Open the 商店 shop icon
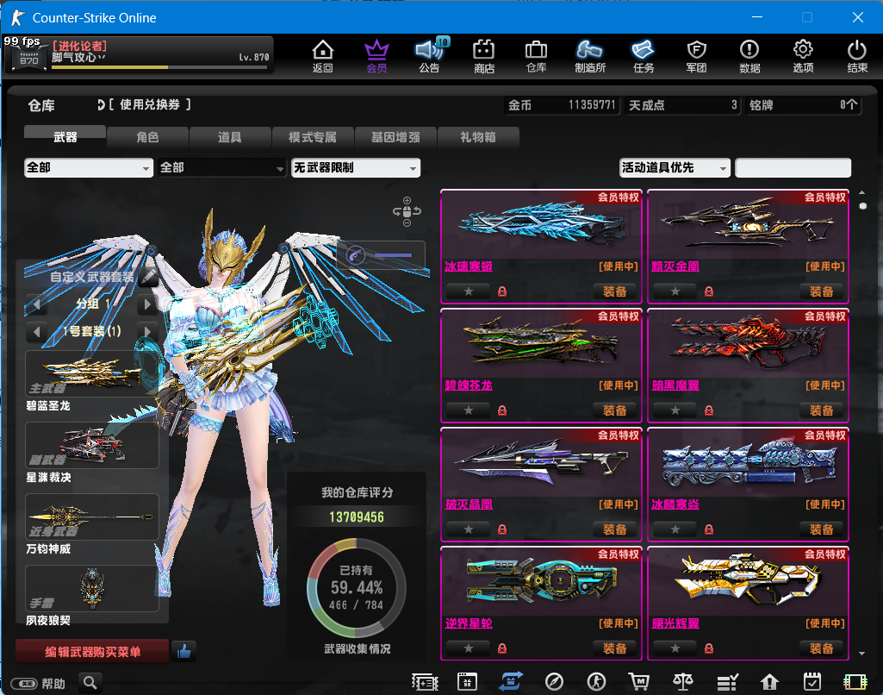The width and height of the screenshot is (883, 695). [x=483, y=56]
